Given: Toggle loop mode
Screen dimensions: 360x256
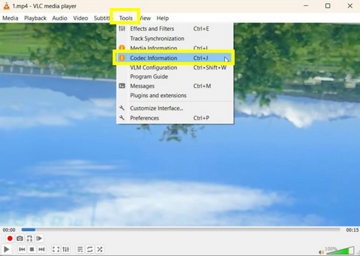Looking at the screenshot, I should click(90, 249).
